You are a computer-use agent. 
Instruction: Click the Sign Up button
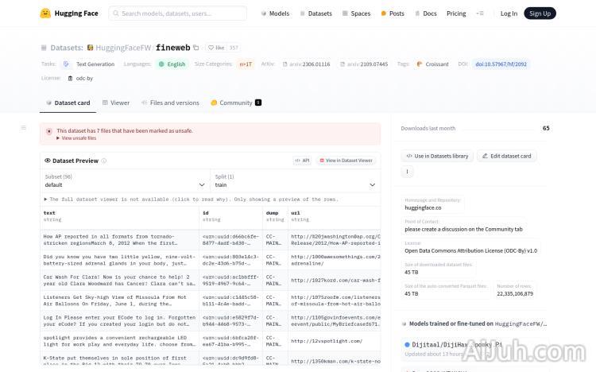tap(540, 14)
